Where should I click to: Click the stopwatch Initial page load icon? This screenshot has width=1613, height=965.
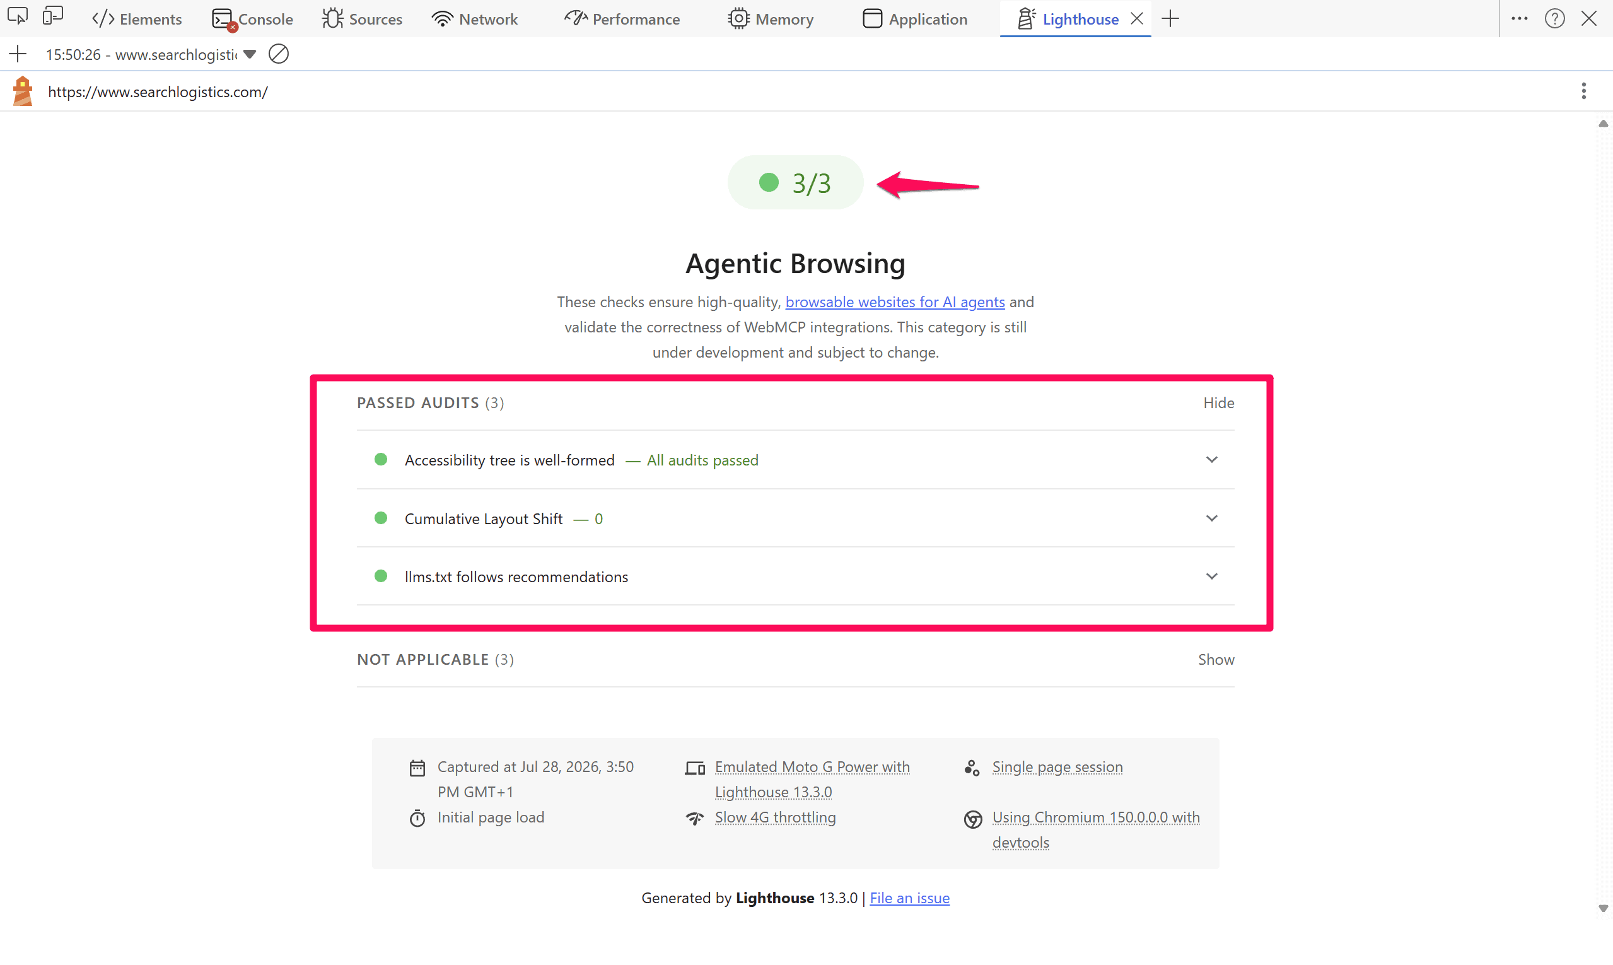(x=417, y=818)
